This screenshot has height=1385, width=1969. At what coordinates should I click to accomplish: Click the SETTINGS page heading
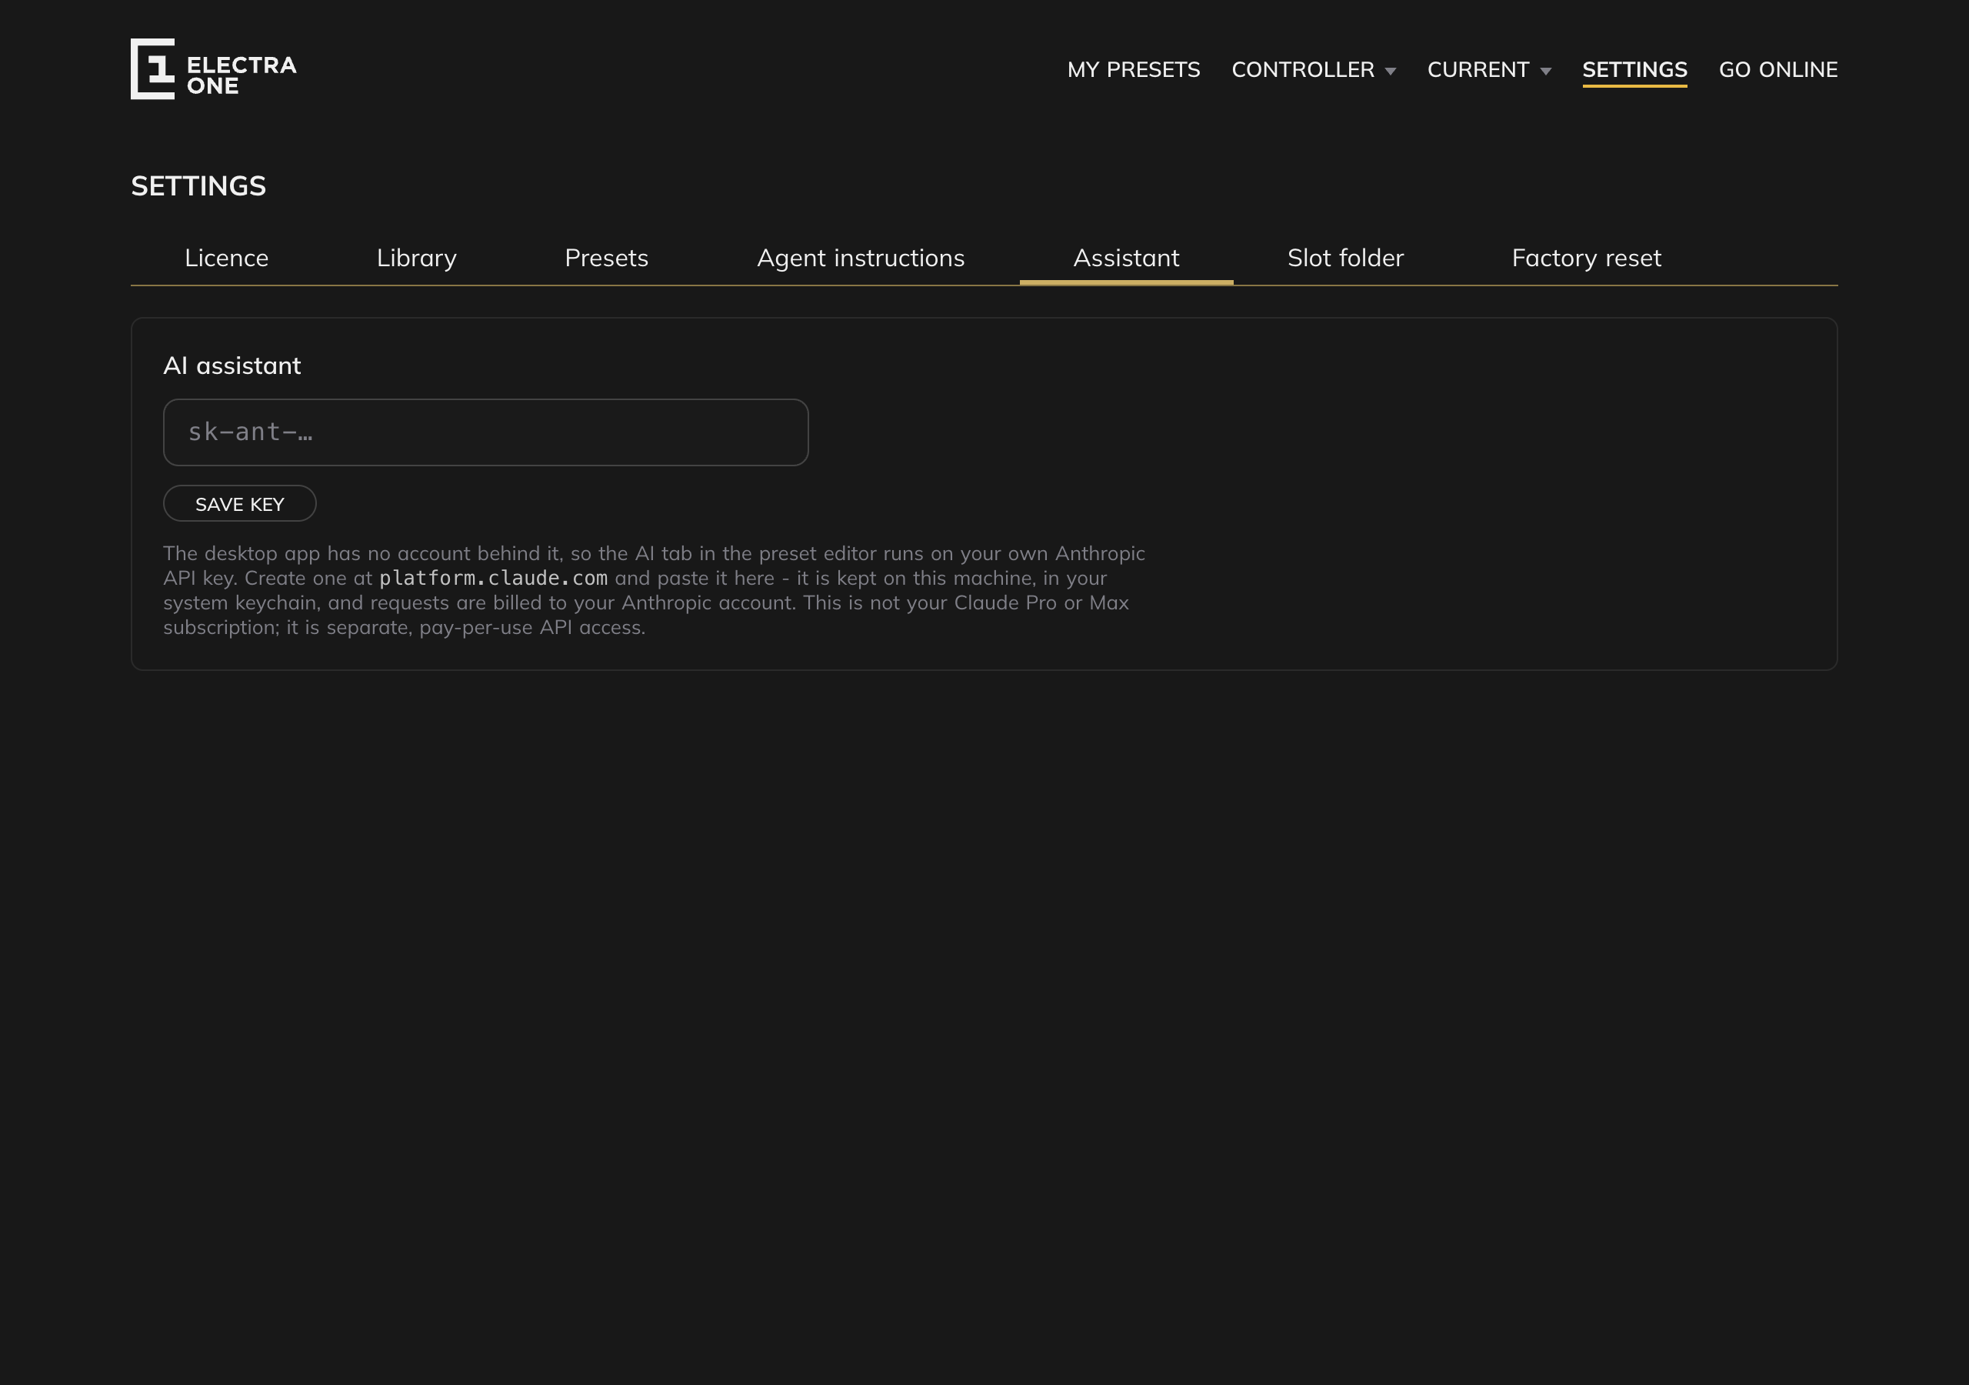(x=198, y=185)
